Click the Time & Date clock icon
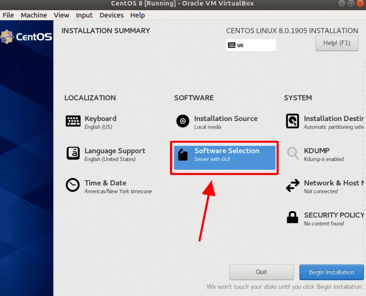This screenshot has width=366, height=296. pos(73,186)
